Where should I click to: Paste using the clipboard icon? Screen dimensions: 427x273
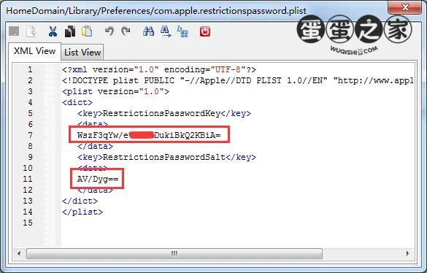[87, 31]
